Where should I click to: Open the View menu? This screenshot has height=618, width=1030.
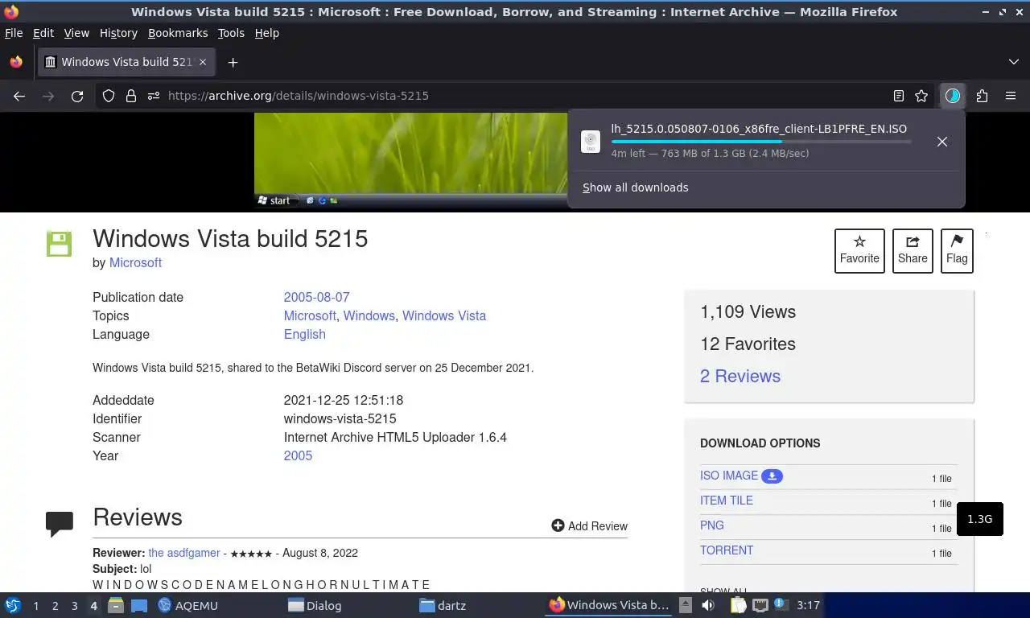coord(76,33)
